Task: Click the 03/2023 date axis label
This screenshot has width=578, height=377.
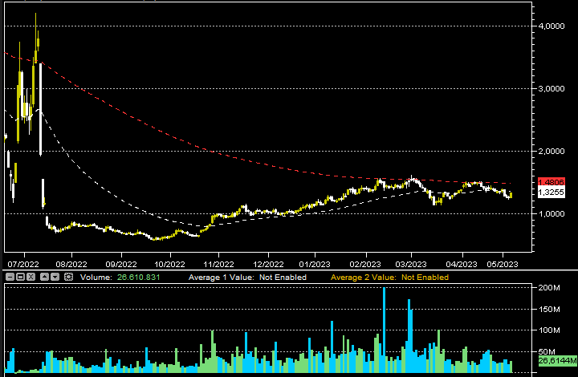Action: point(411,264)
